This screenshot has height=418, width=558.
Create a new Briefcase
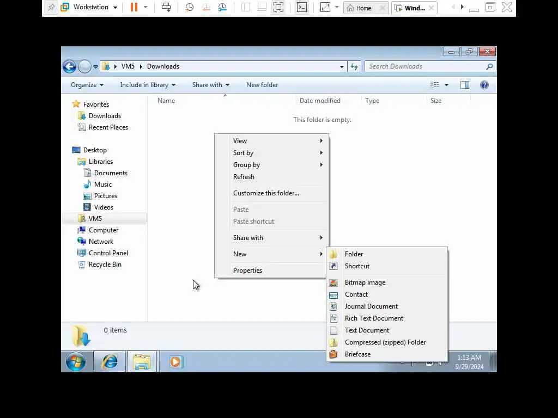coord(387,354)
